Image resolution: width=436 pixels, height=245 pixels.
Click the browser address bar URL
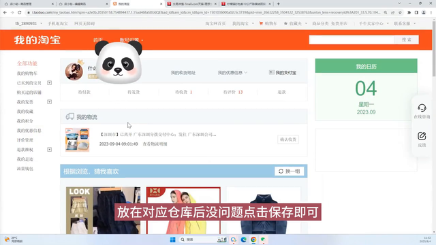point(206,12)
